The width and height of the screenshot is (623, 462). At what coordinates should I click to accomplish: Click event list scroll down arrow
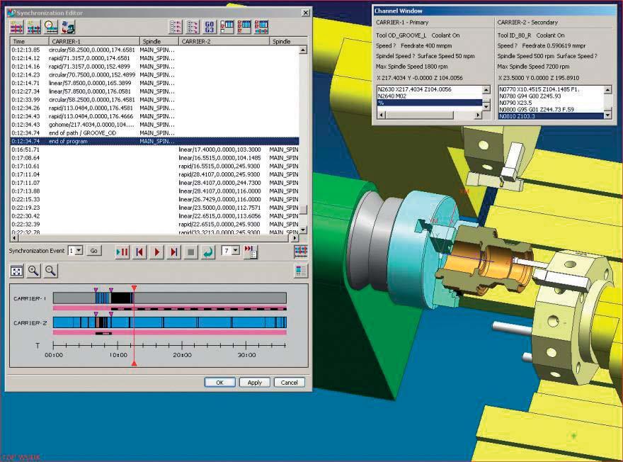tap(303, 230)
